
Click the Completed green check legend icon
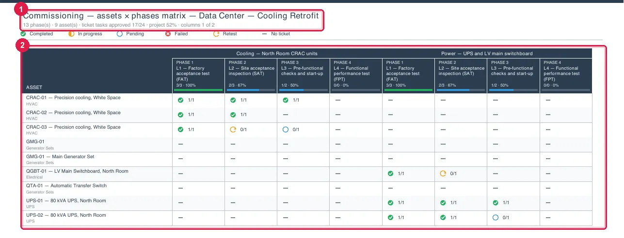[23, 34]
